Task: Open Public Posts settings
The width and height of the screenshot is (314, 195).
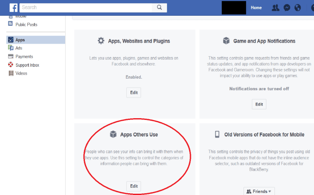Action: pyautogui.click(x=27, y=24)
